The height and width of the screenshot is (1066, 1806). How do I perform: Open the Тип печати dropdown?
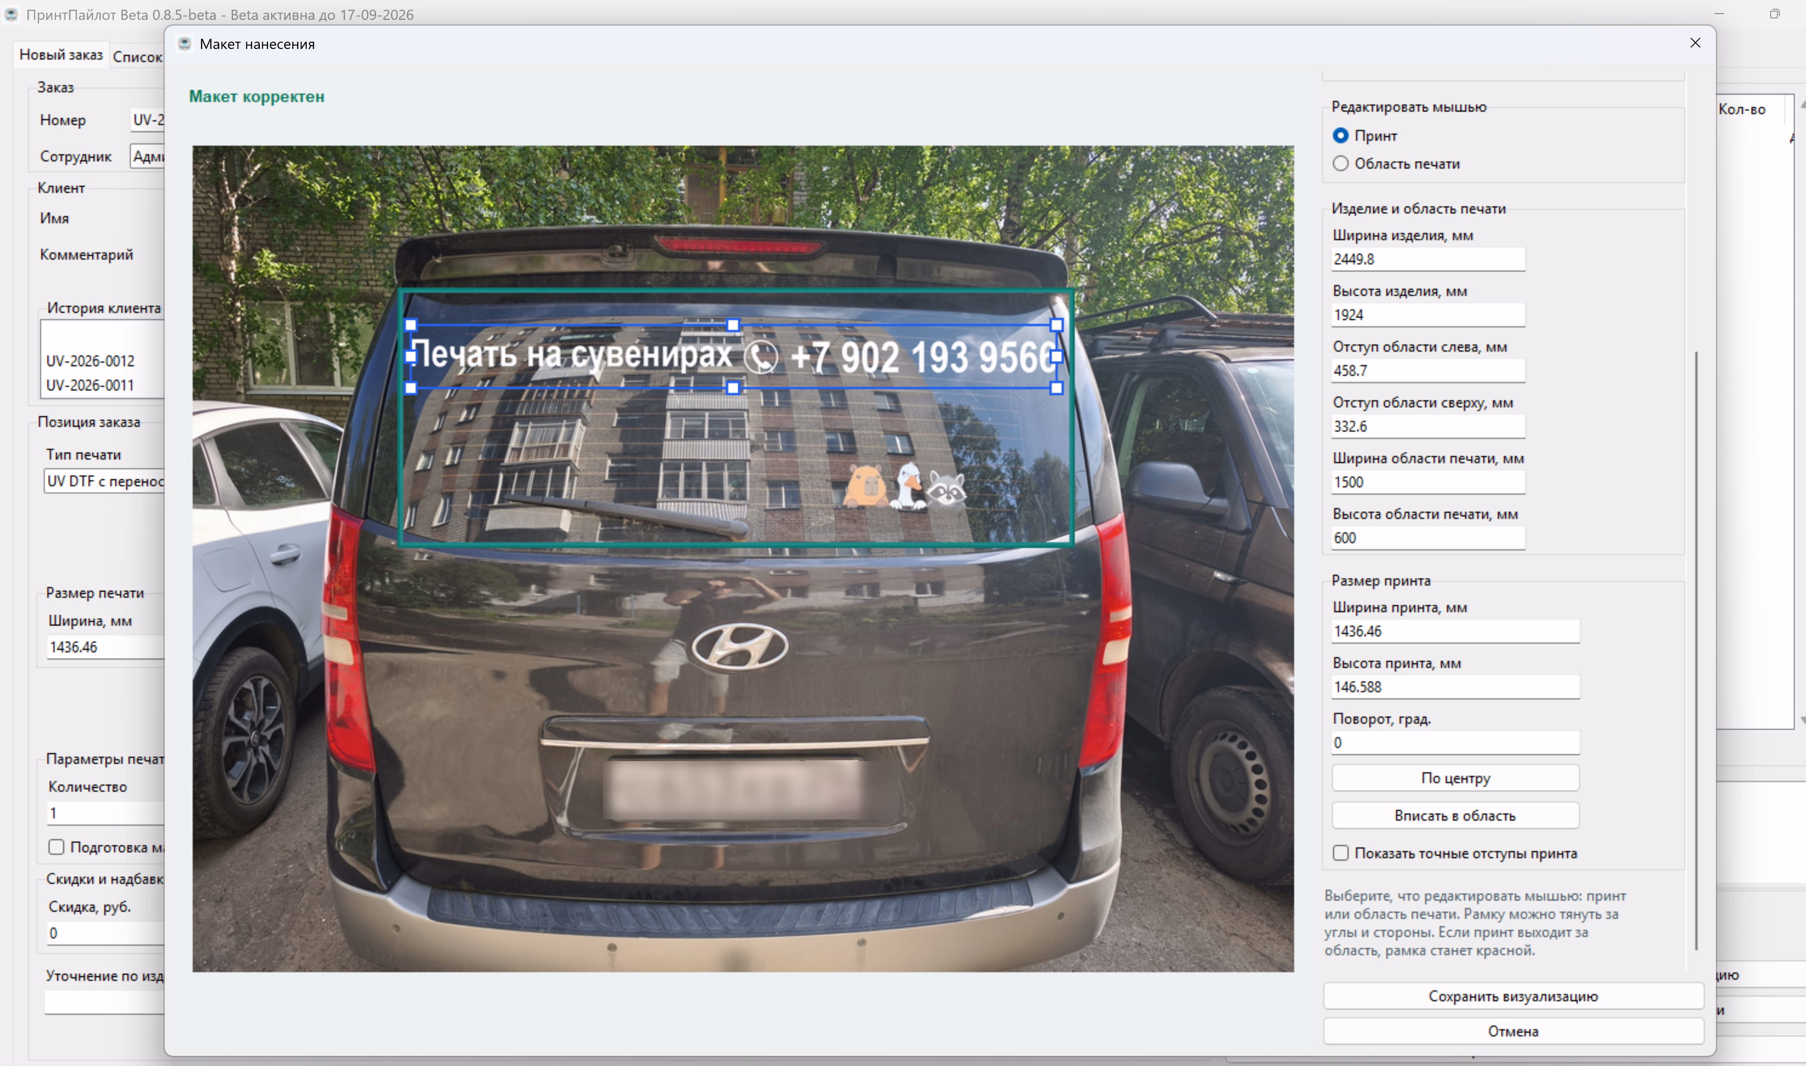point(104,480)
